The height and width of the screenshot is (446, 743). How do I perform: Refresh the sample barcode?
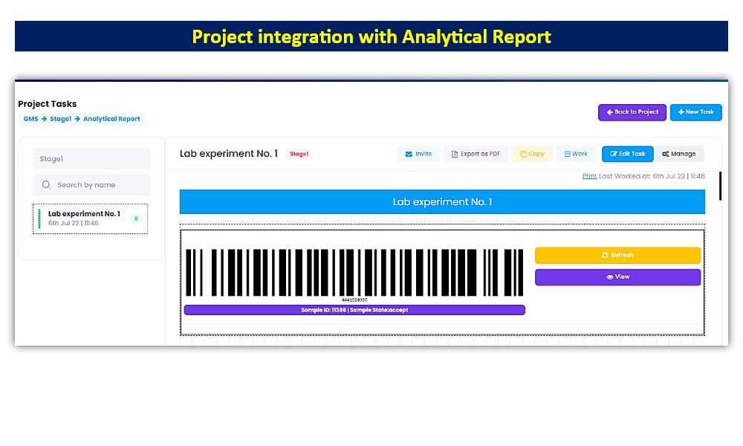pos(618,255)
